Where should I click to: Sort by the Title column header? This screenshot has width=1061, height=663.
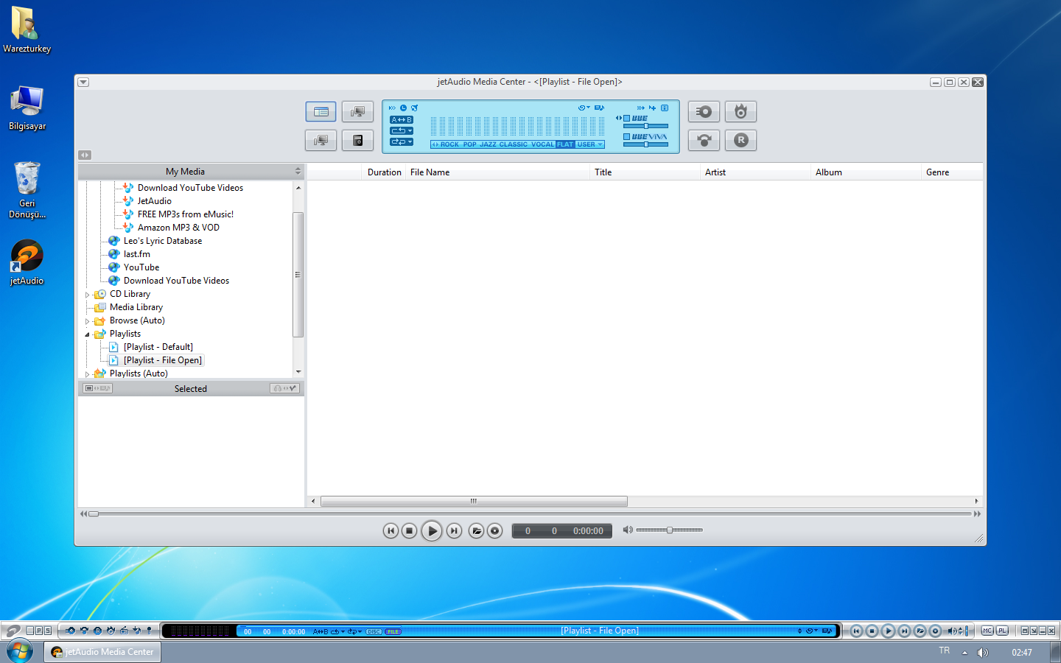click(x=645, y=172)
